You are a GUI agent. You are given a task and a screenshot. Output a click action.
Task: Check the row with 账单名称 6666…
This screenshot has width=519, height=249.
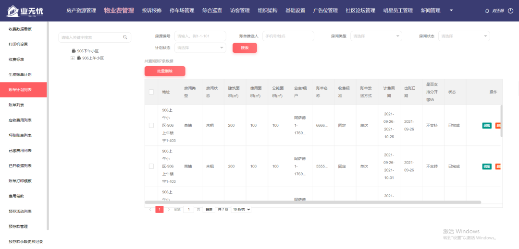coord(151,126)
